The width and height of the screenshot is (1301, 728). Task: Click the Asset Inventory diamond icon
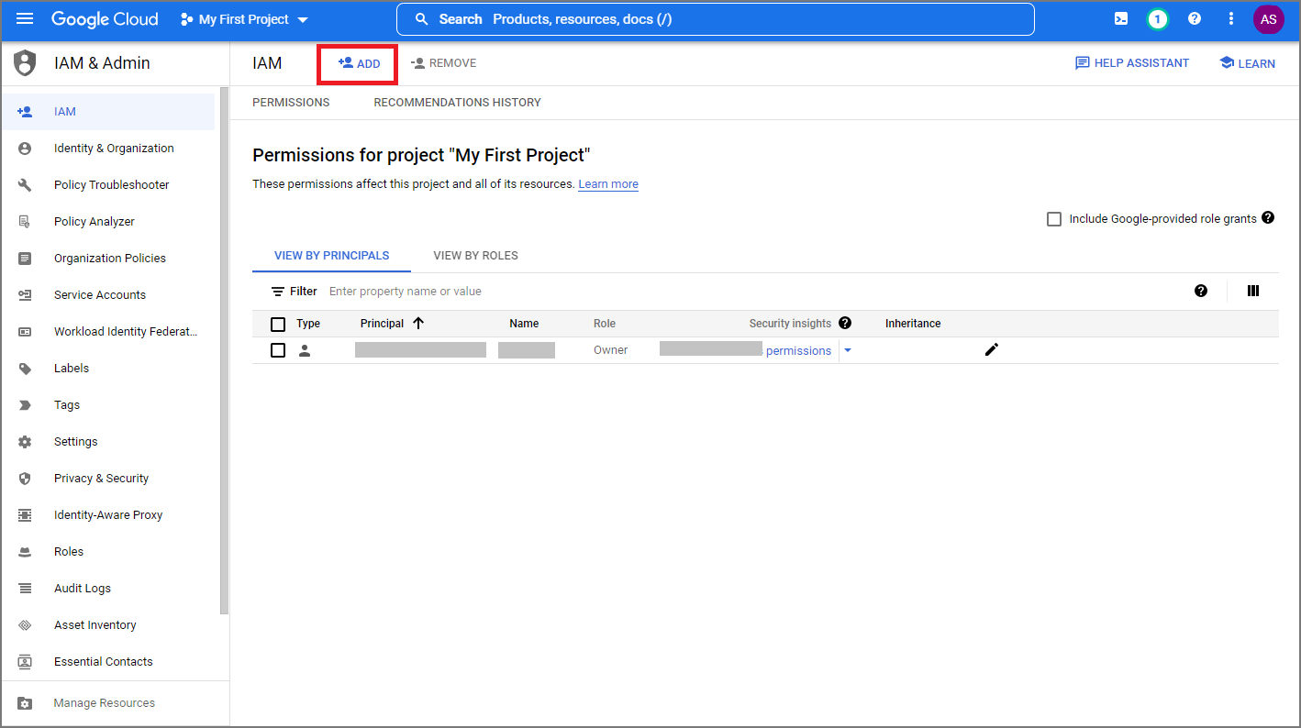tap(25, 625)
